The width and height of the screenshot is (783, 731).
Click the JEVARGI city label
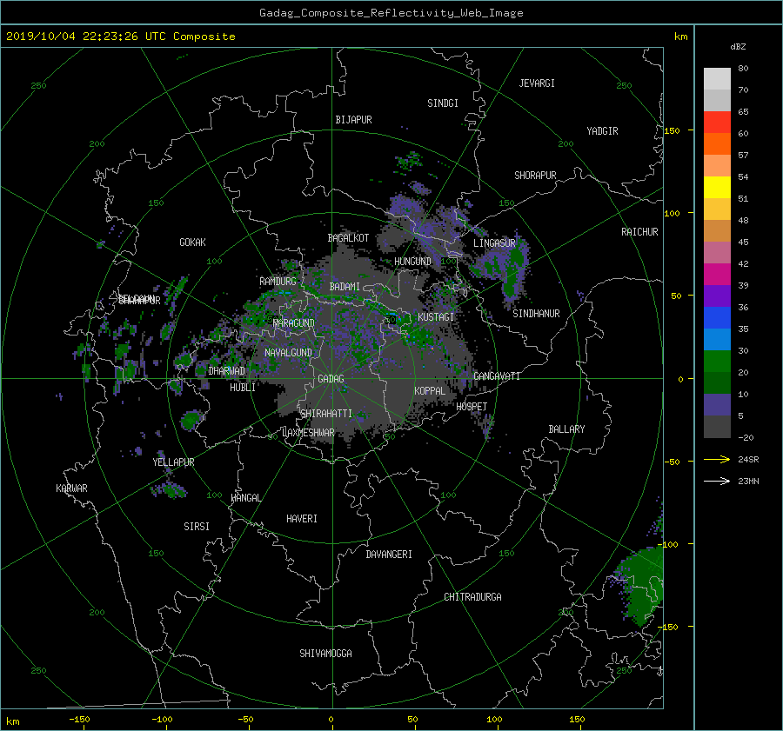(x=537, y=83)
